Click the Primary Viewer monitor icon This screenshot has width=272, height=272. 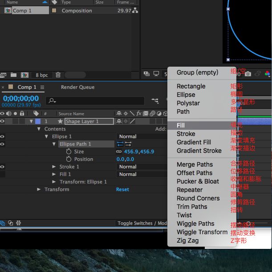[x=156, y=74]
